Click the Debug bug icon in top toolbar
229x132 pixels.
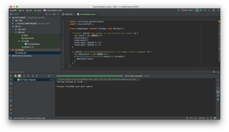pyautogui.click(x=201, y=10)
